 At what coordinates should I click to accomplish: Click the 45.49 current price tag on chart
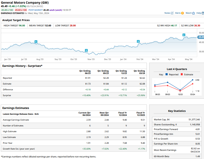coord(201,37)
